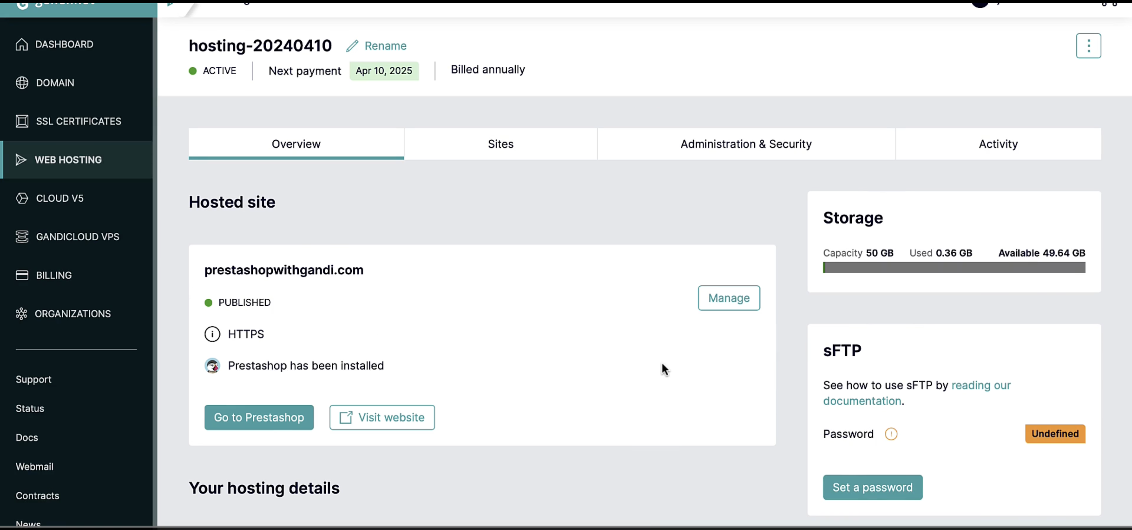This screenshot has width=1132, height=530.
Task: Click the prestashopwithgandi.com site name
Action: [x=284, y=270]
